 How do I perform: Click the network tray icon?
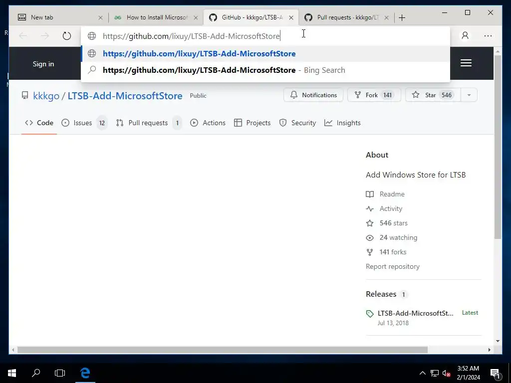435,373
